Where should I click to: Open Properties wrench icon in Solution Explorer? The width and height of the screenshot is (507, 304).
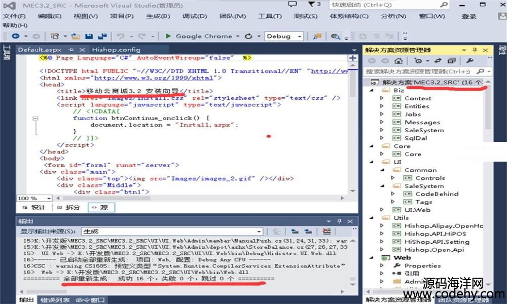[x=470, y=60]
